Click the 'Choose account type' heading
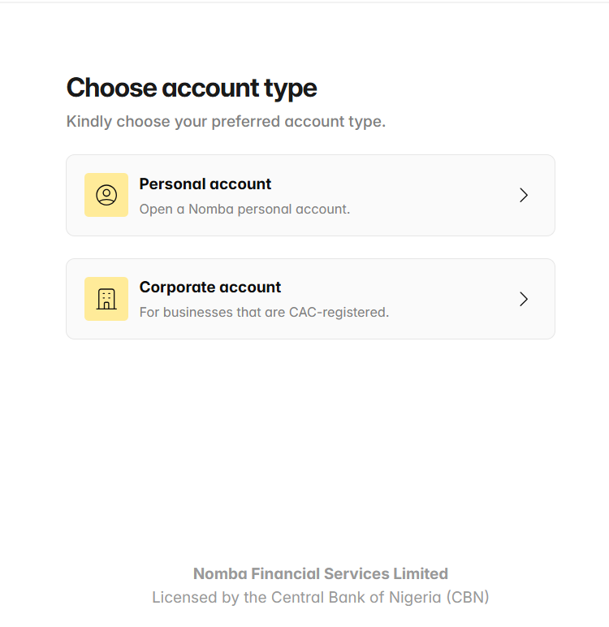The height and width of the screenshot is (627, 609). pyautogui.click(x=192, y=88)
